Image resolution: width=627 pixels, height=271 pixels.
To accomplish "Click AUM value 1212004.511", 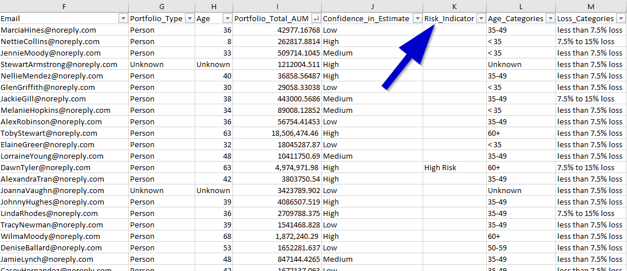I will tap(277, 64).
